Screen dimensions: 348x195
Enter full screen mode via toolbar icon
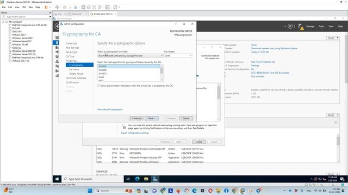click(94, 7)
